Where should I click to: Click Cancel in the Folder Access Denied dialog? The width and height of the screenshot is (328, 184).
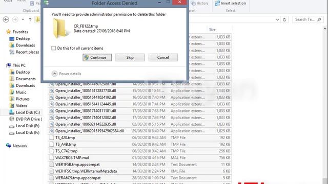[x=163, y=57]
